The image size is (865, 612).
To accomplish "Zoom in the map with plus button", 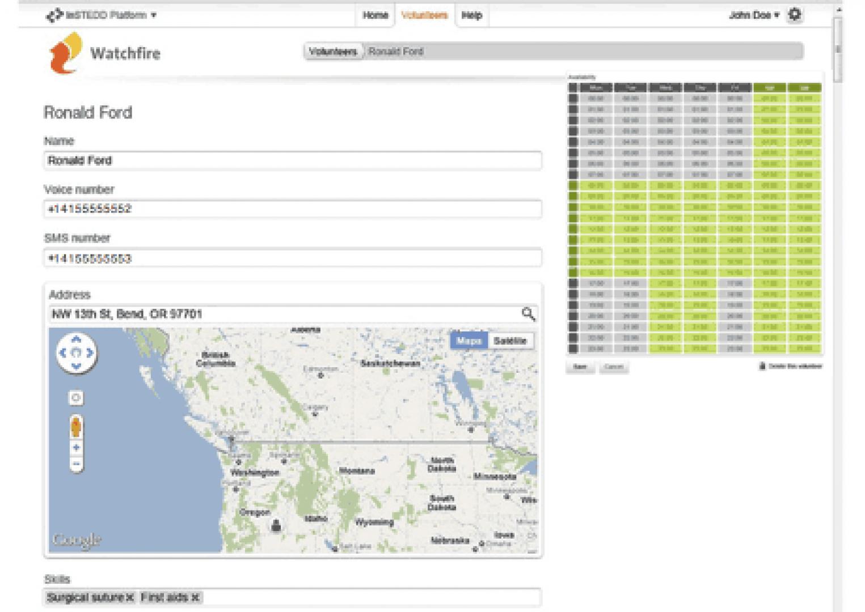I will [x=76, y=448].
